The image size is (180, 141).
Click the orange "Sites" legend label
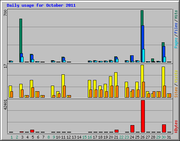(x=176, y=92)
